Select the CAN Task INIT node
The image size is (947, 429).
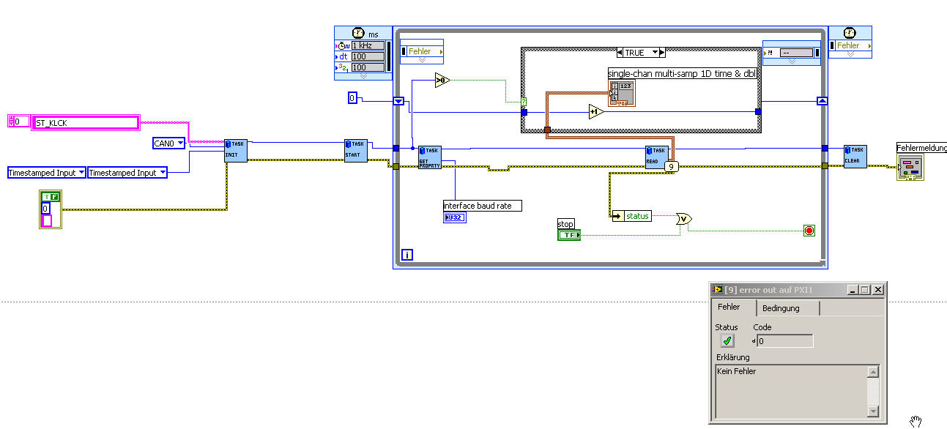point(236,150)
